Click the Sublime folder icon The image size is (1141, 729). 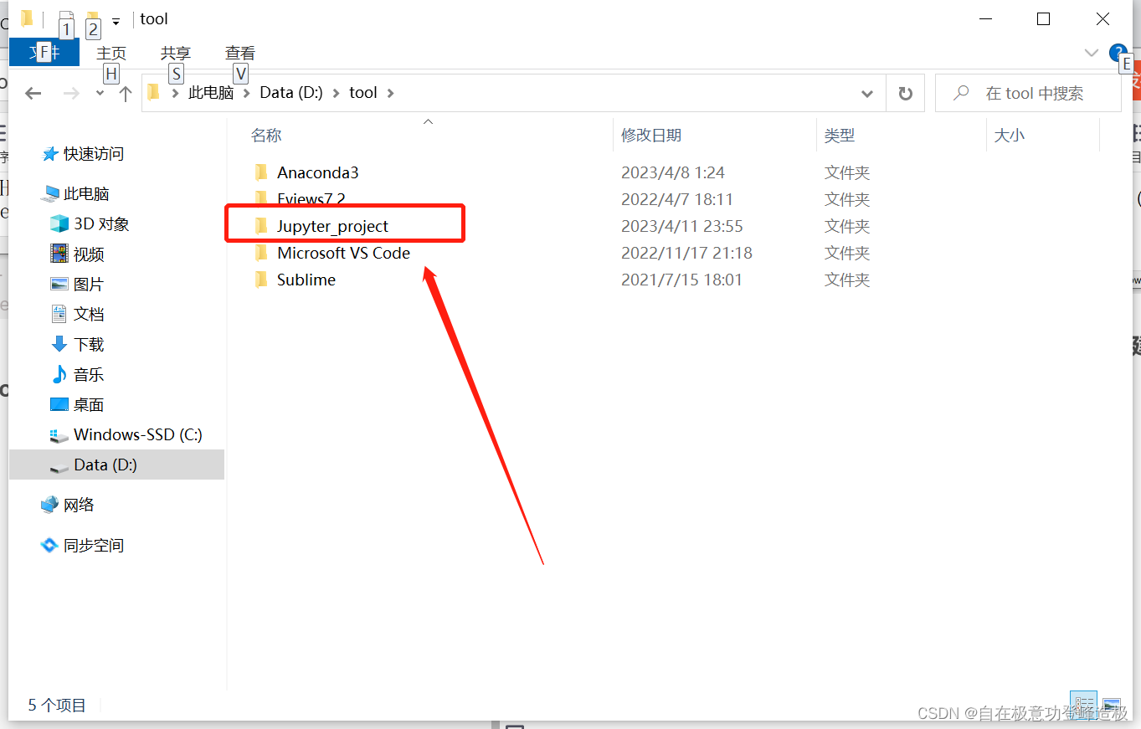260,280
